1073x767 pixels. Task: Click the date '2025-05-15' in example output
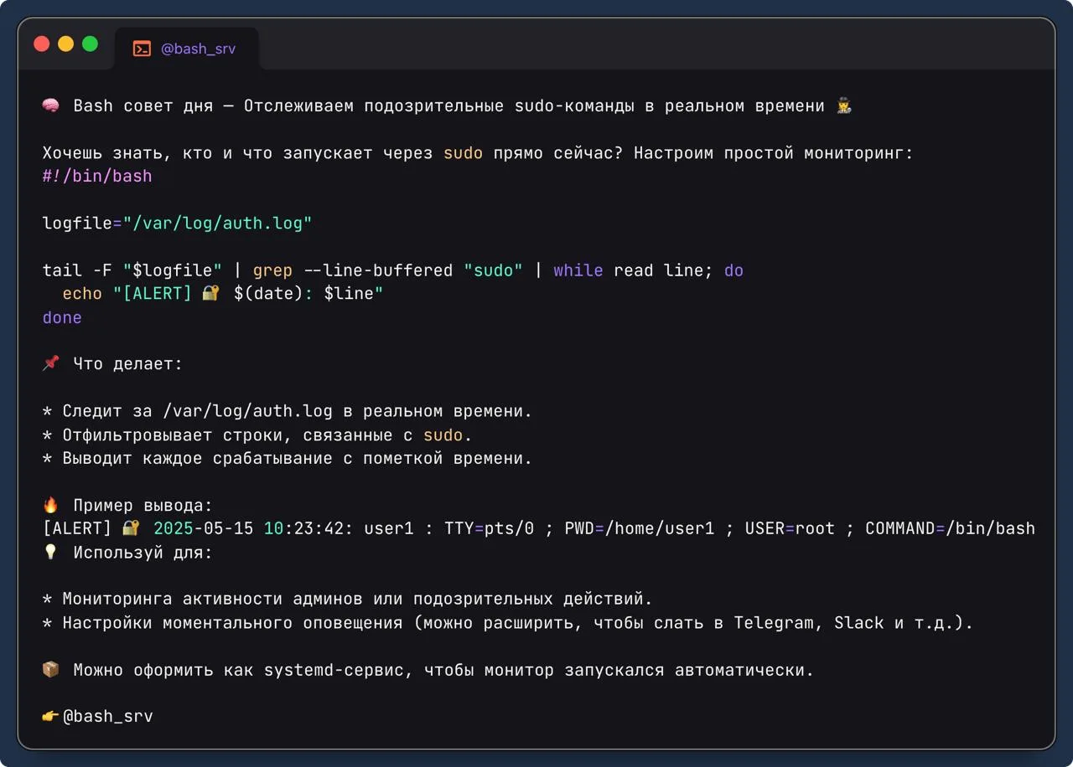[204, 528]
